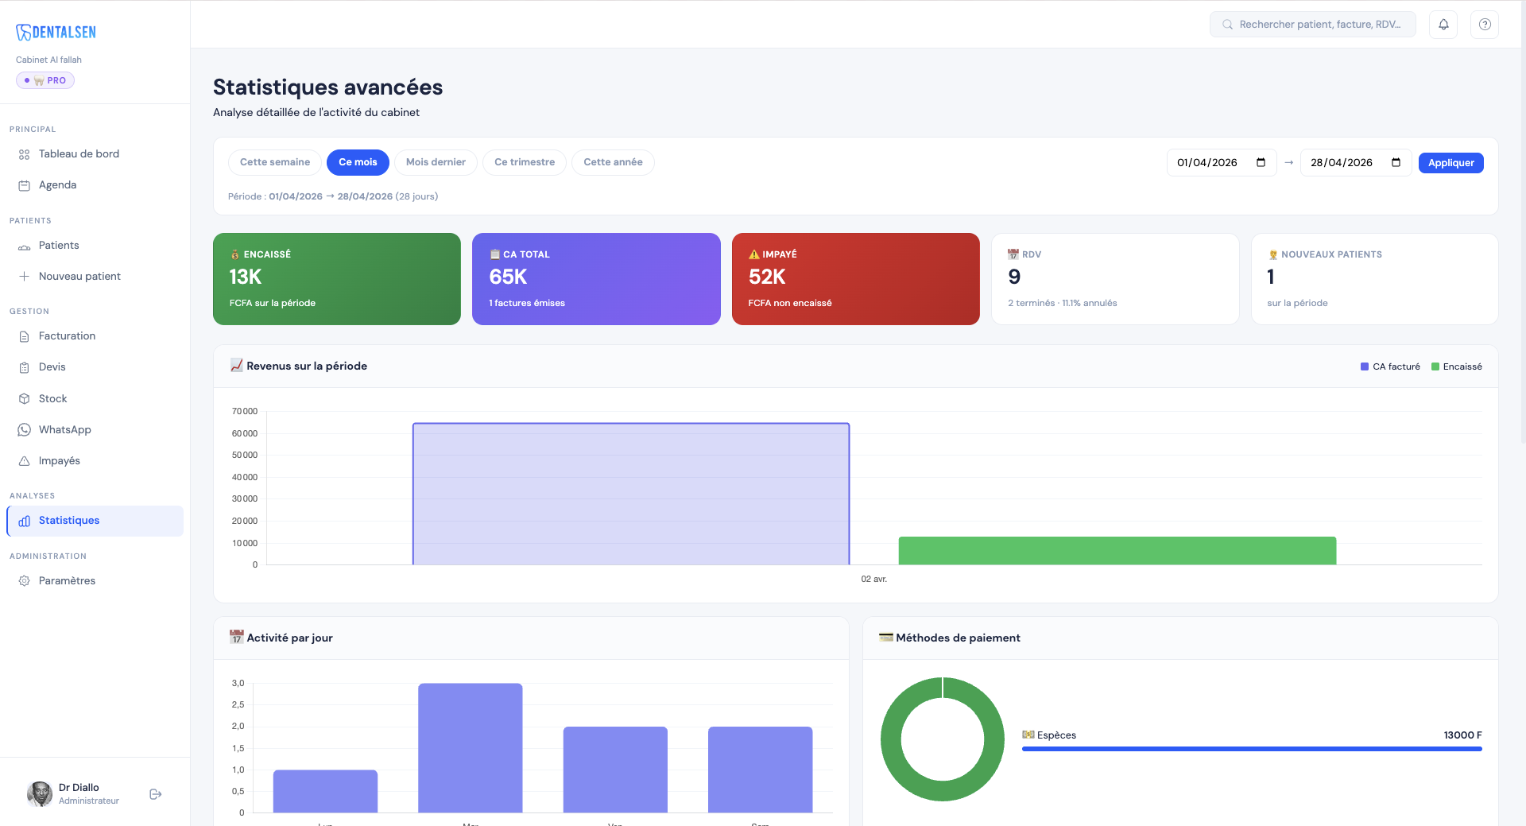
Task: Click the Paramètres gear icon
Action: 24,581
